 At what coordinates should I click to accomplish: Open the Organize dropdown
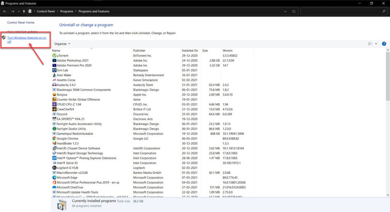[x=62, y=44]
